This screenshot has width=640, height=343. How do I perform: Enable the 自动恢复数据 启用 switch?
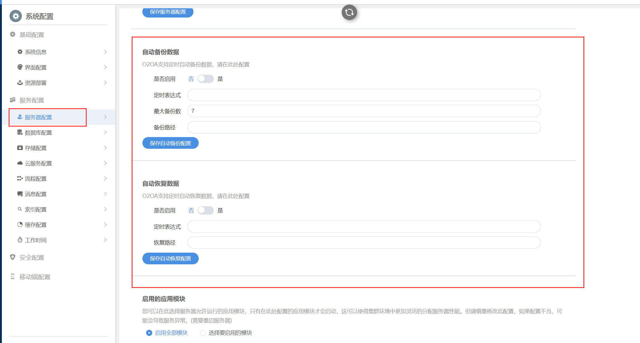tap(205, 211)
